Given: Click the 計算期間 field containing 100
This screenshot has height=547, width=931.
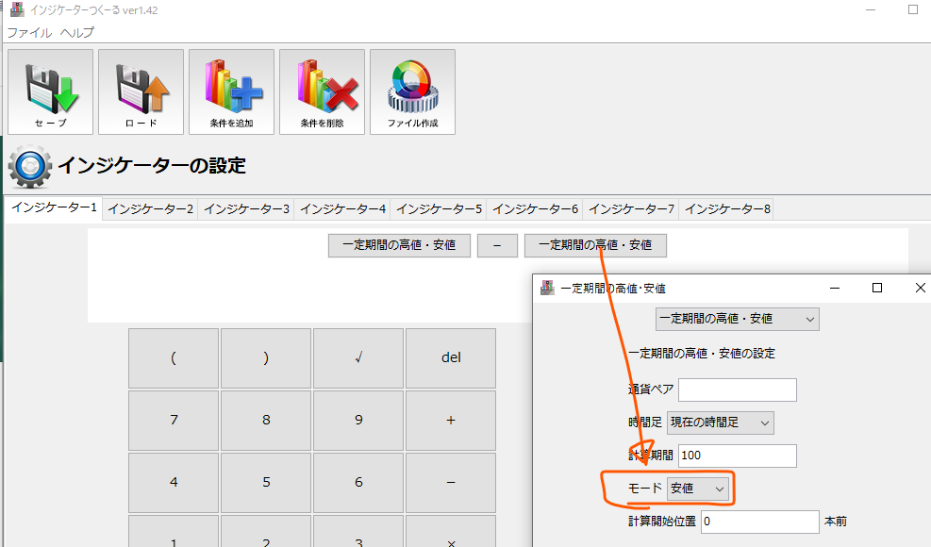Looking at the screenshot, I should click(x=737, y=456).
